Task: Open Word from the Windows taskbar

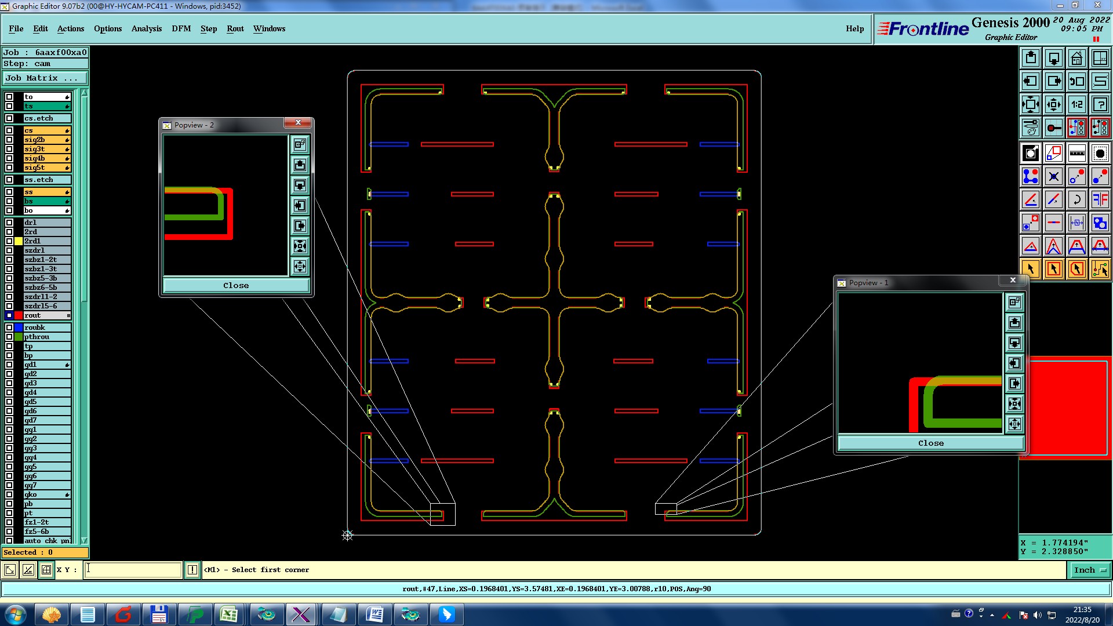Action: point(374,614)
